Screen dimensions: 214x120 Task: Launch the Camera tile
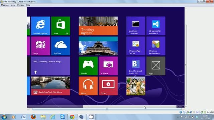point(108,66)
